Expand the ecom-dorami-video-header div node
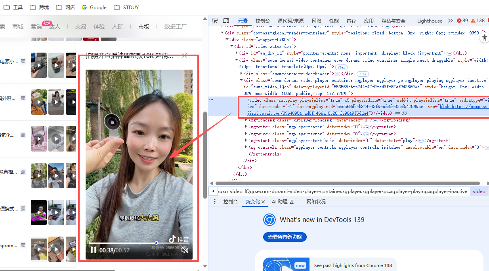 [x=242, y=74]
